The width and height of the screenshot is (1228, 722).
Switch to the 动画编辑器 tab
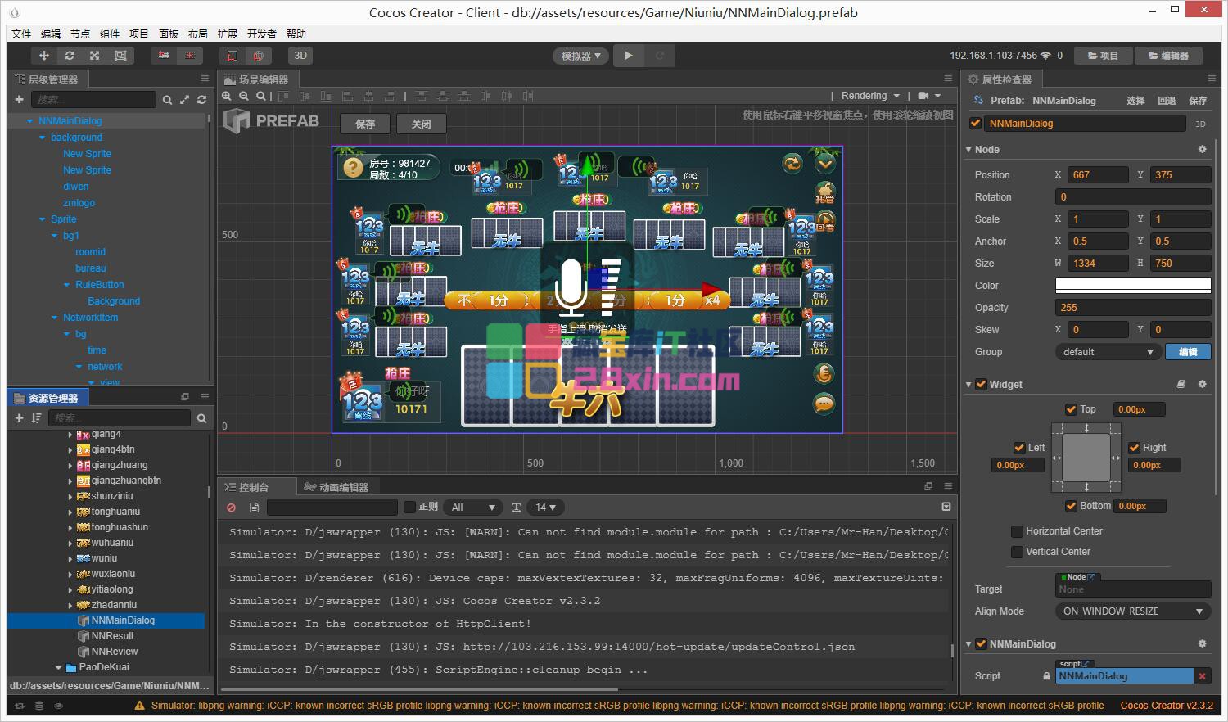pyautogui.click(x=336, y=487)
